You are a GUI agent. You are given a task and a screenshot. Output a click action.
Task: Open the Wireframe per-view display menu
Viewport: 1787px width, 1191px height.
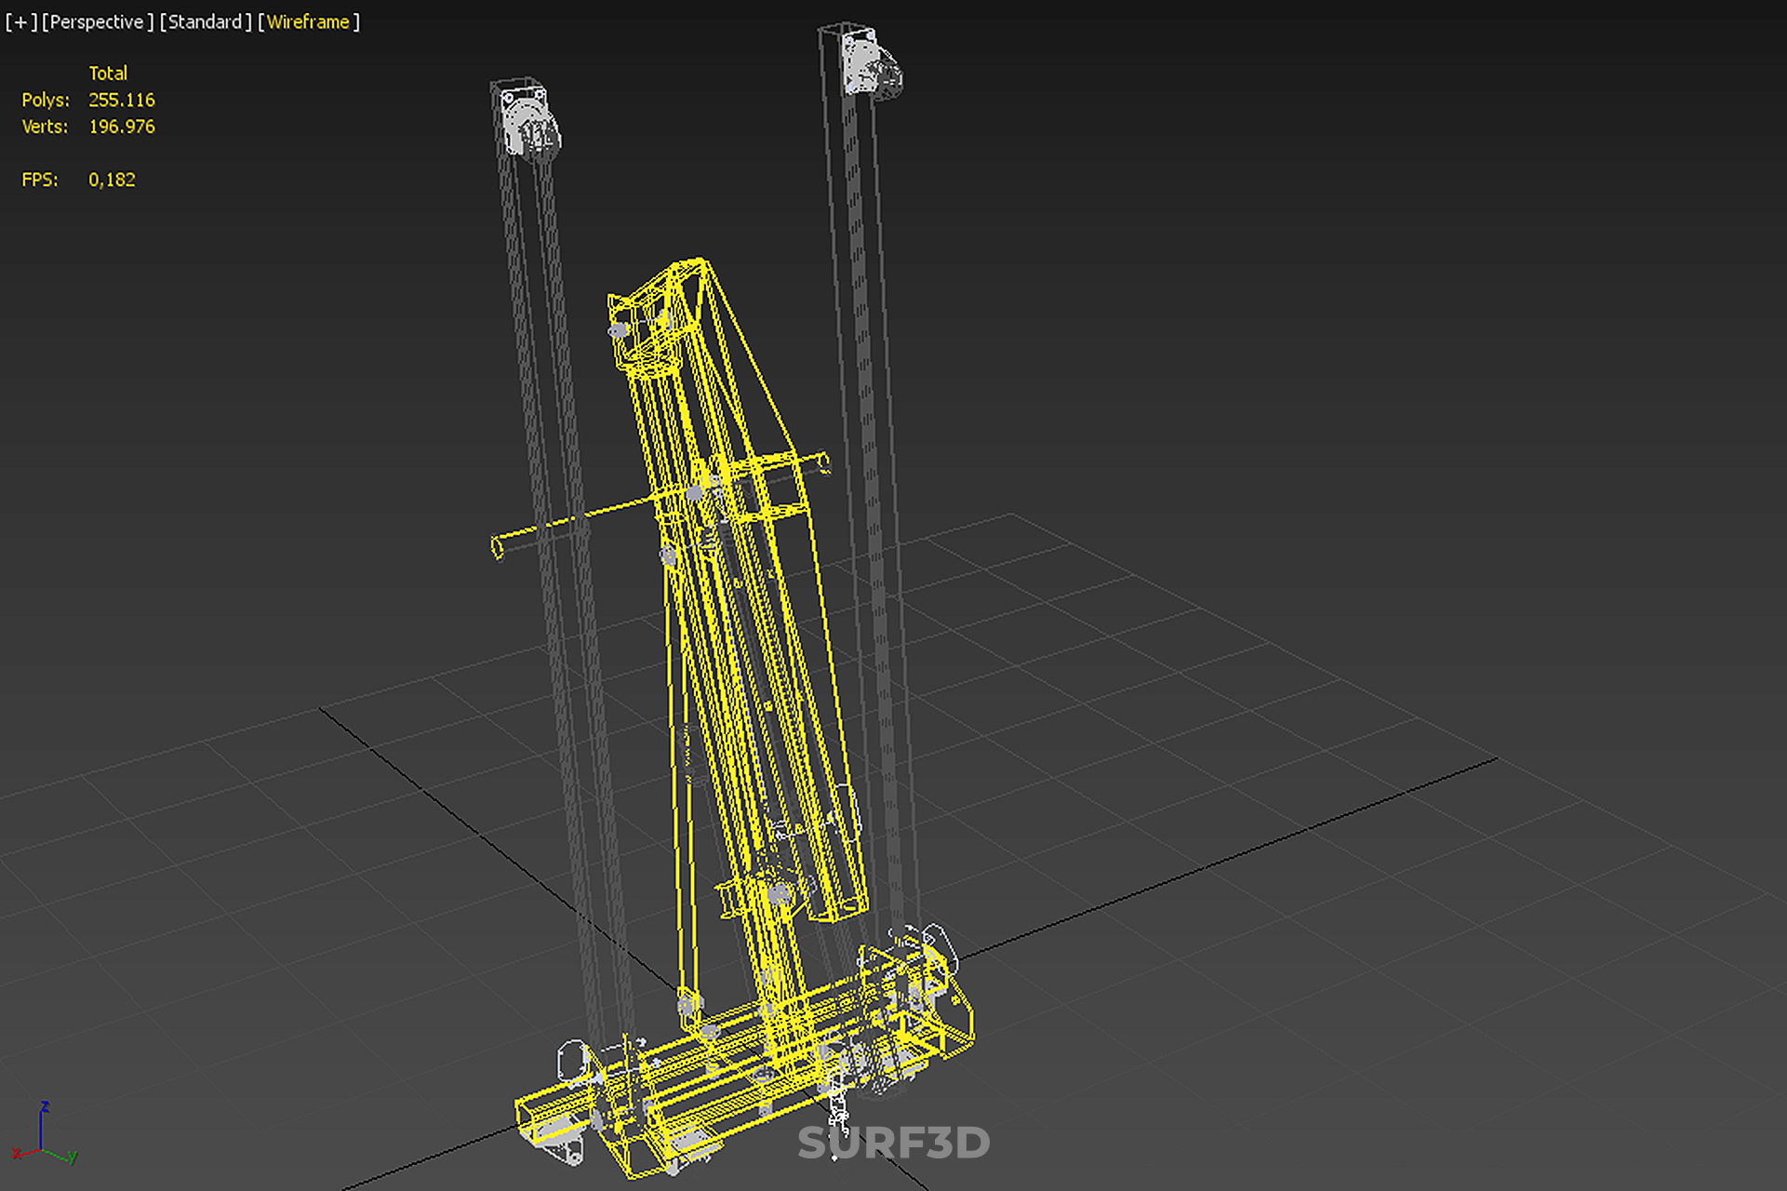point(308,22)
